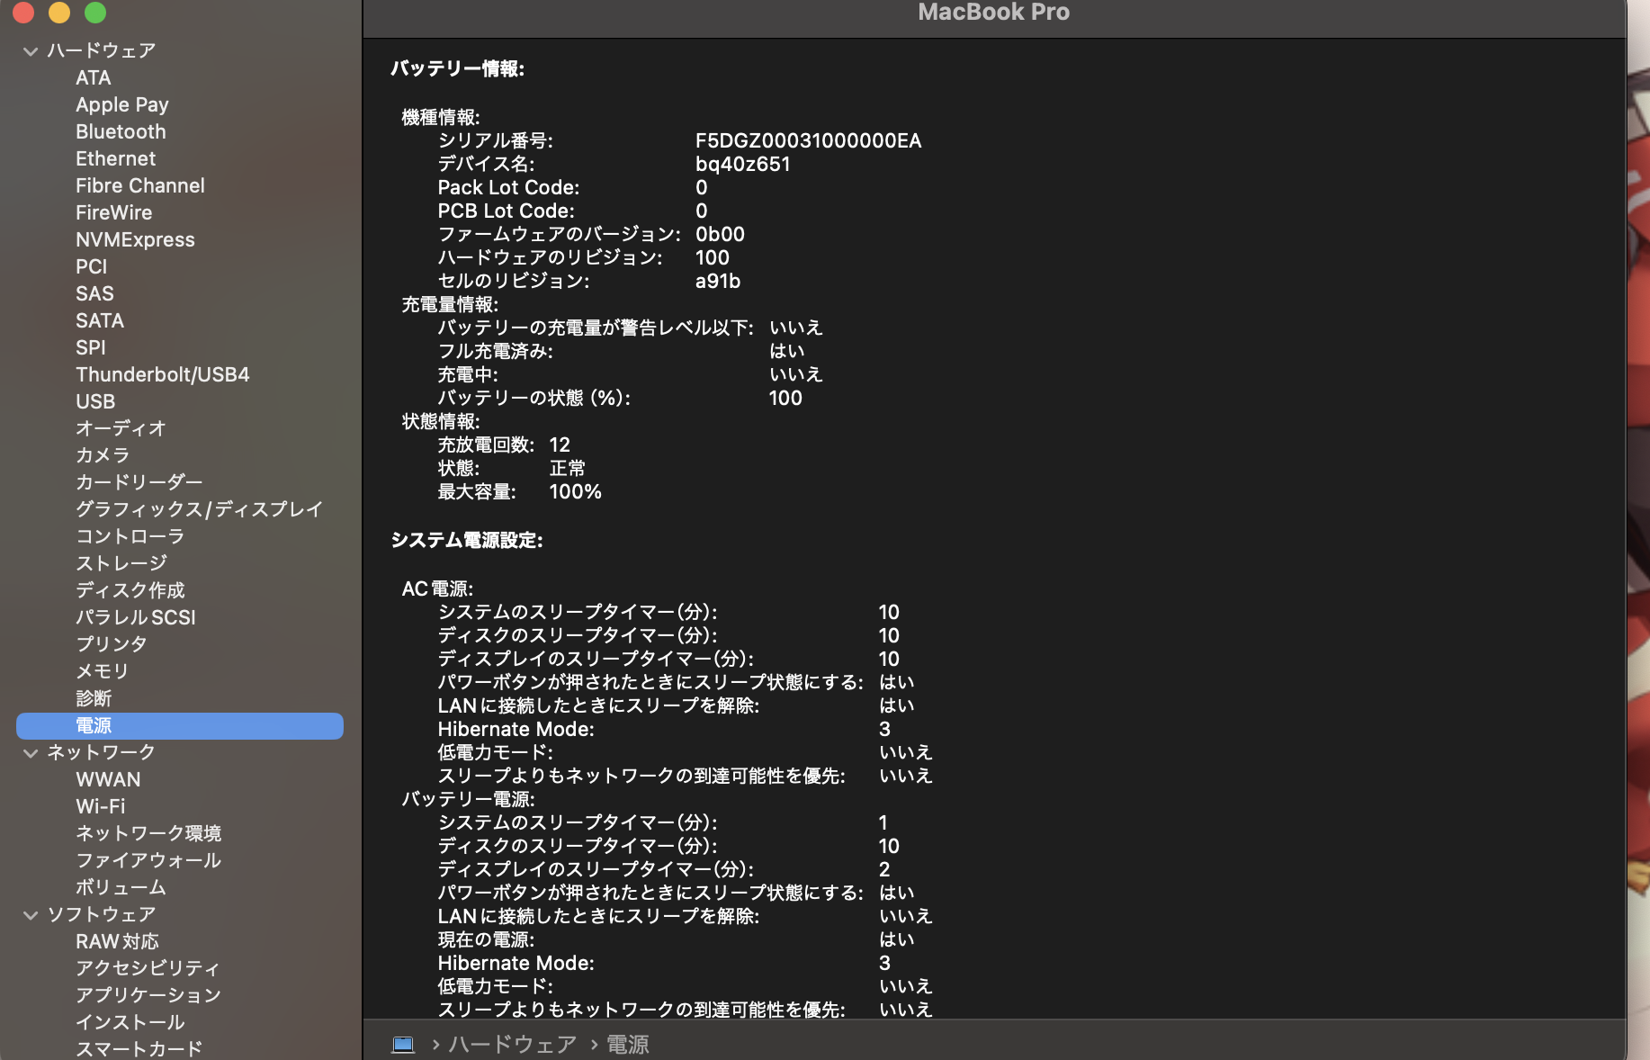Click the 状態 value 正常

click(x=568, y=469)
